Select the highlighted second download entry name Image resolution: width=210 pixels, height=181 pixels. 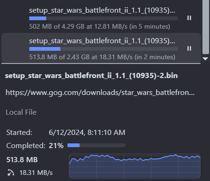102,41
